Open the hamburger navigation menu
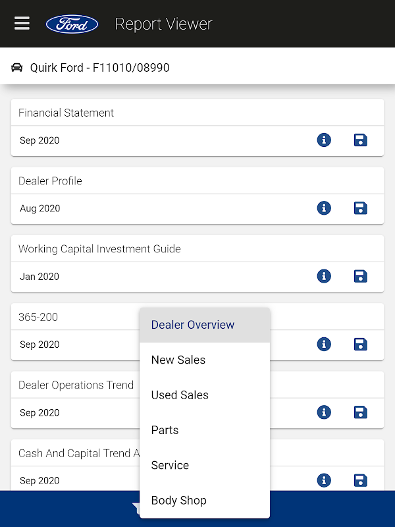The image size is (395, 527). pos(22,24)
